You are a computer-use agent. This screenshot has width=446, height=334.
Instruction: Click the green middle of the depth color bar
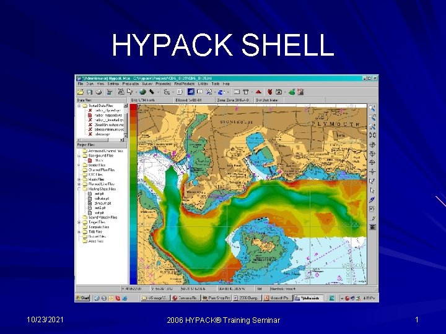click(133, 187)
